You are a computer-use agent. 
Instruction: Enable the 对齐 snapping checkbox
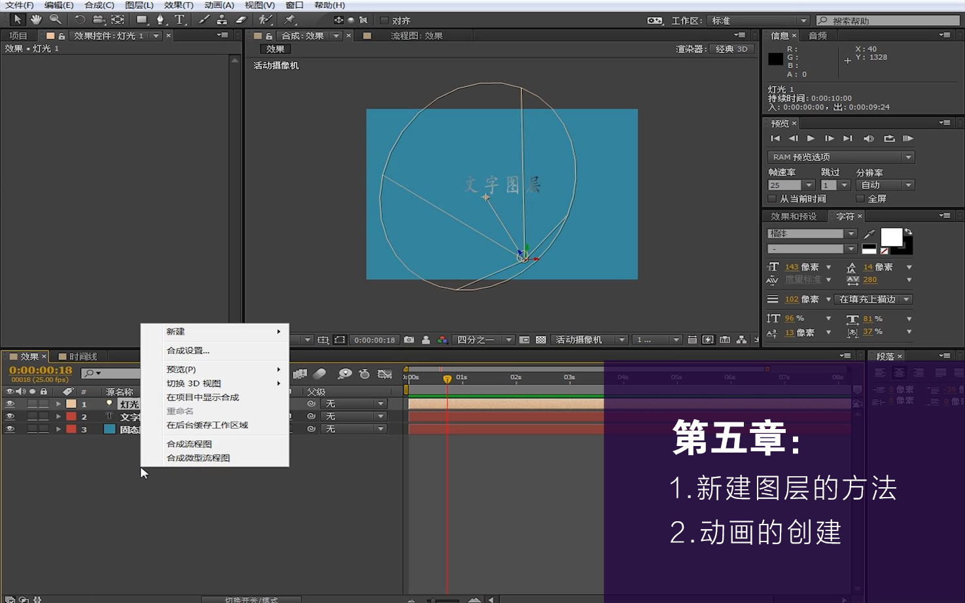point(385,21)
